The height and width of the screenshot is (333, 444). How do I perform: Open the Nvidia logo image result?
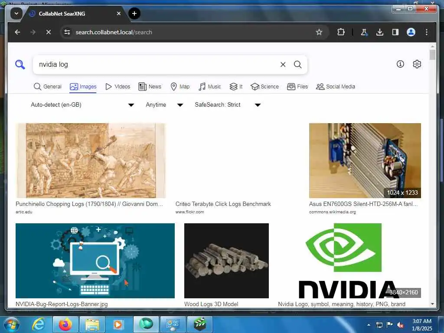coord(349,261)
